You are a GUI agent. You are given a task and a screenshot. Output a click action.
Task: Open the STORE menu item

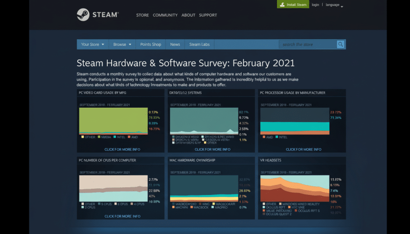[x=143, y=15]
